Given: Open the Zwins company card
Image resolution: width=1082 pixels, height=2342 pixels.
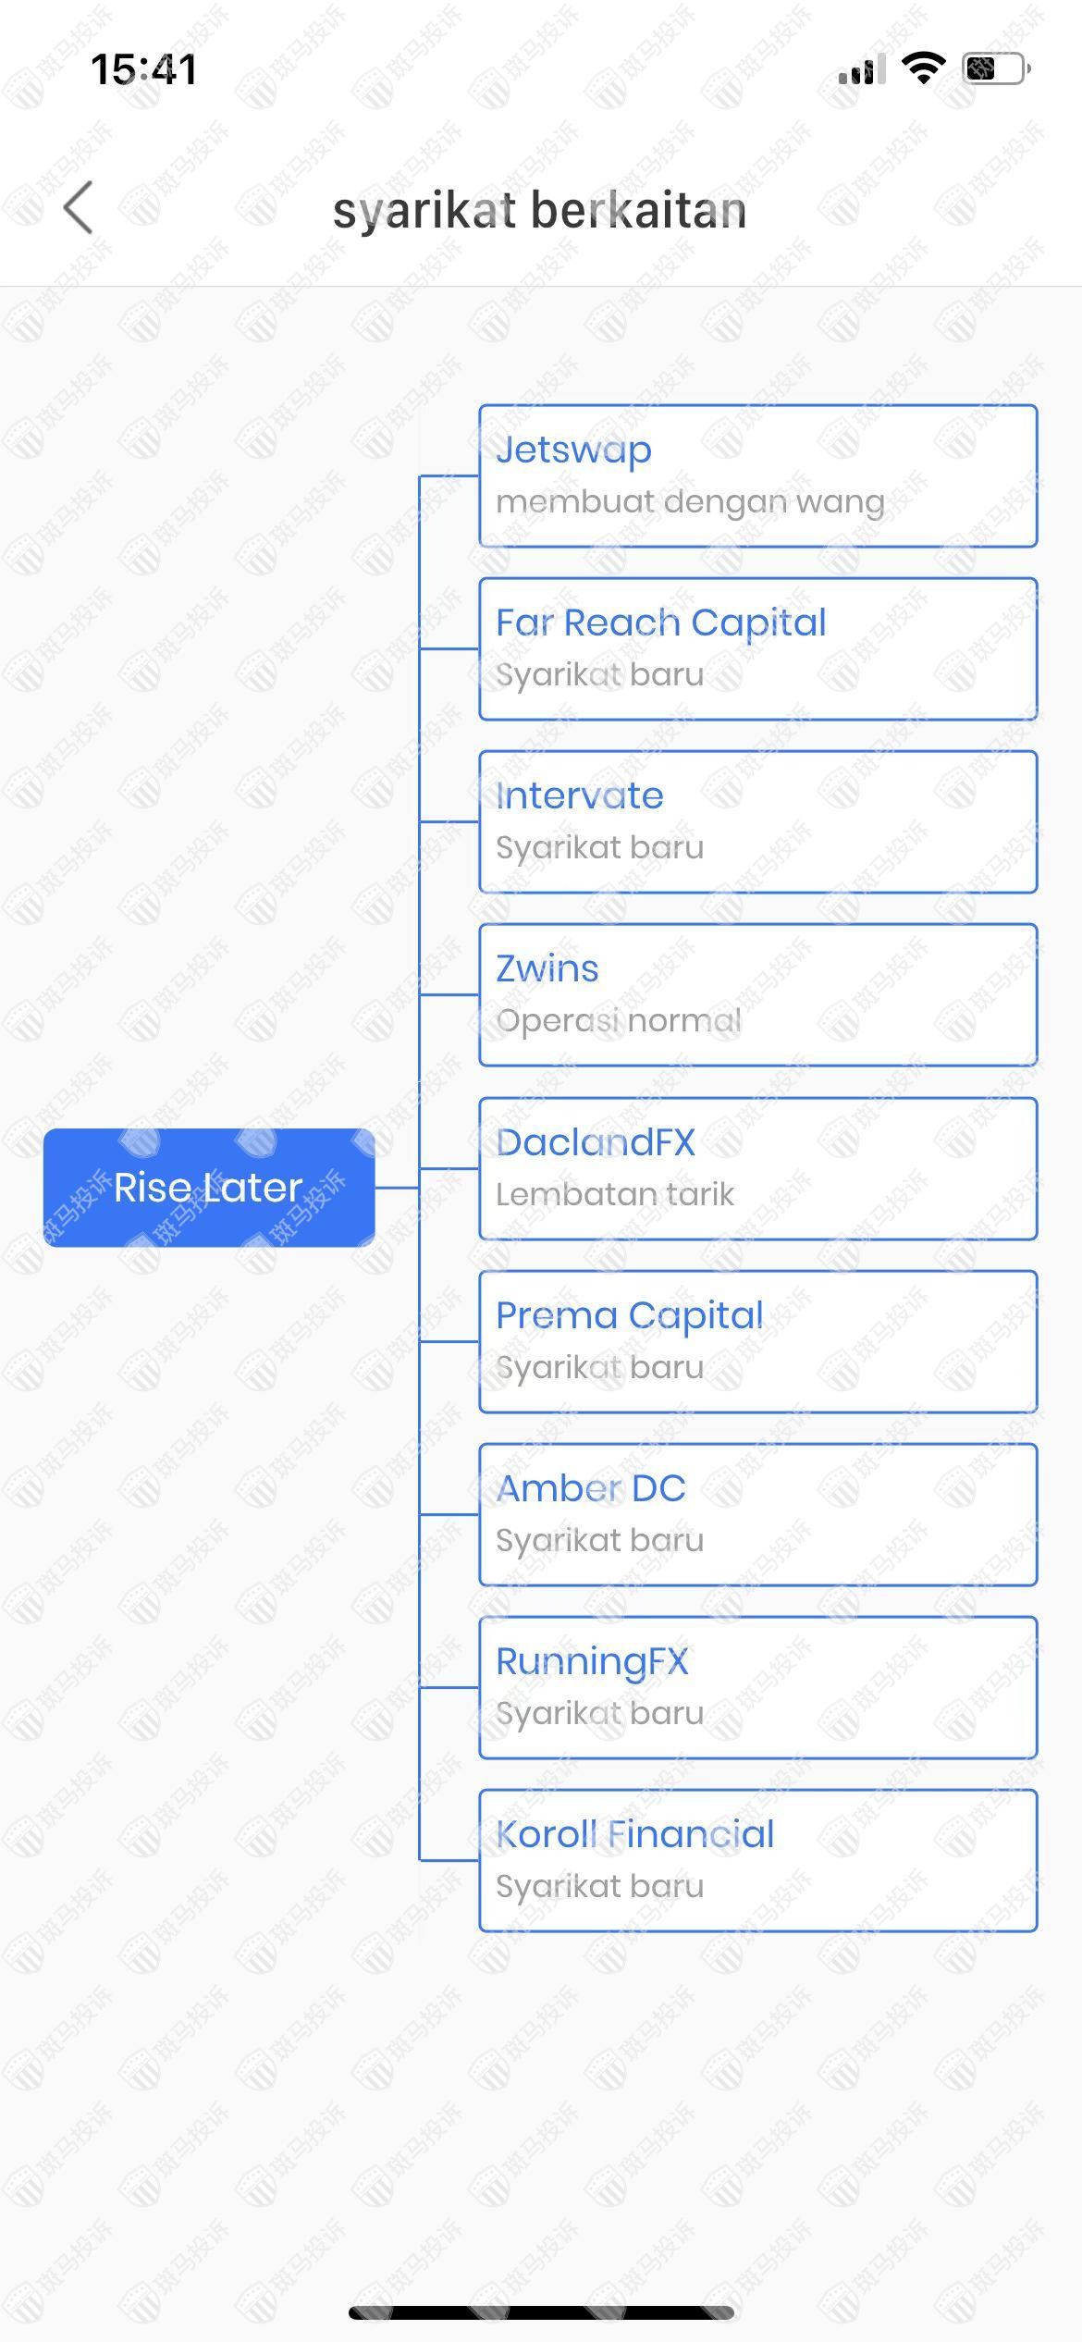Looking at the screenshot, I should pos(757,994).
